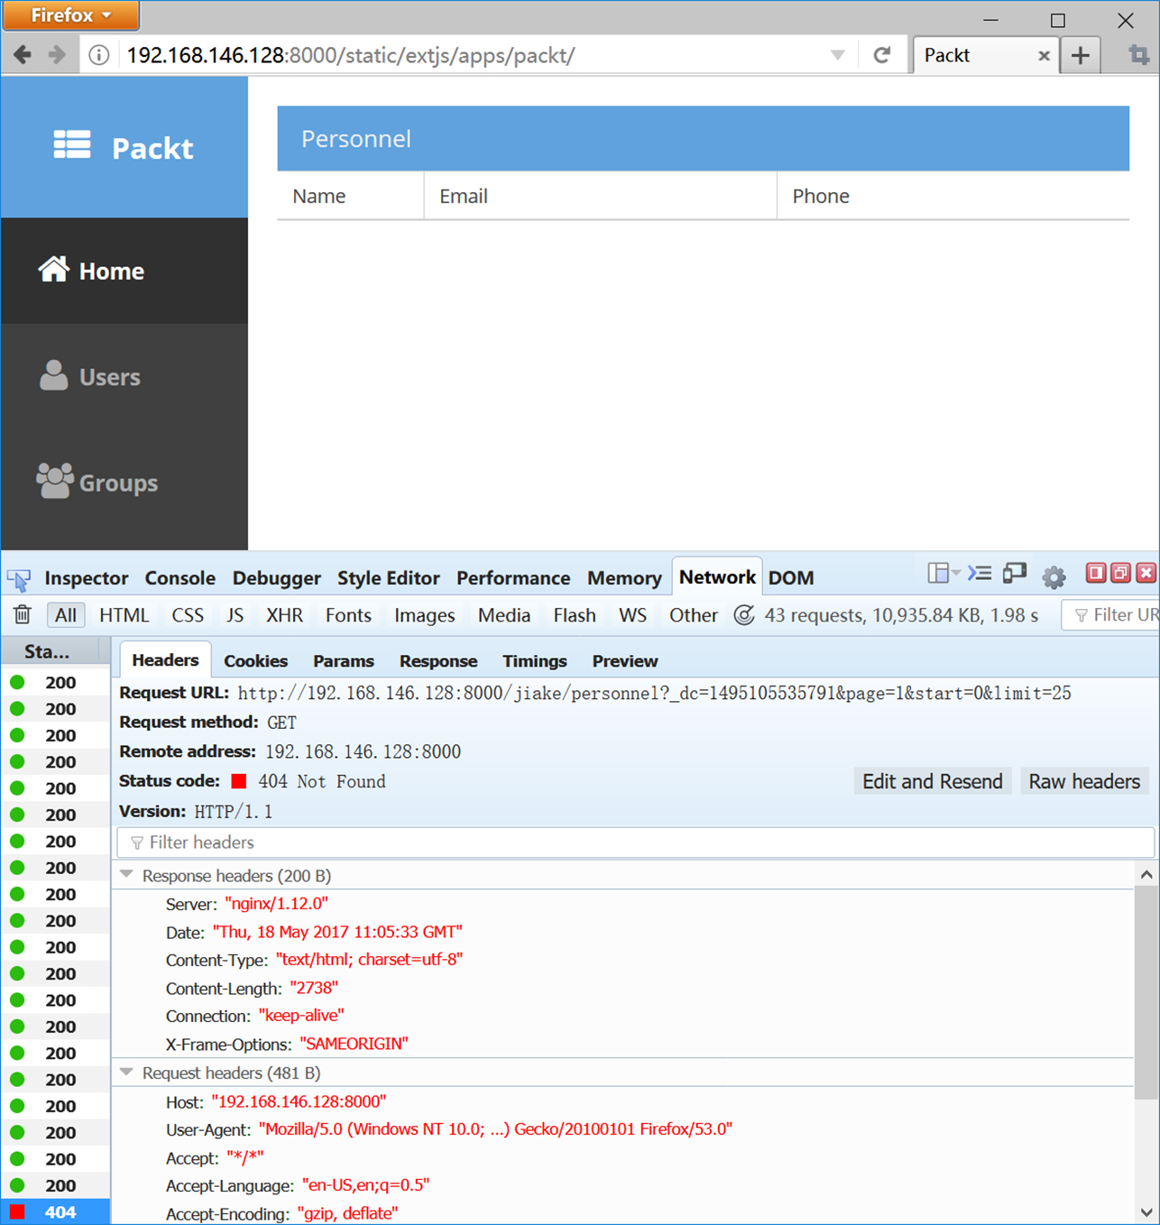This screenshot has height=1225, width=1160.
Task: Click the Filter headers input field
Action: point(635,843)
